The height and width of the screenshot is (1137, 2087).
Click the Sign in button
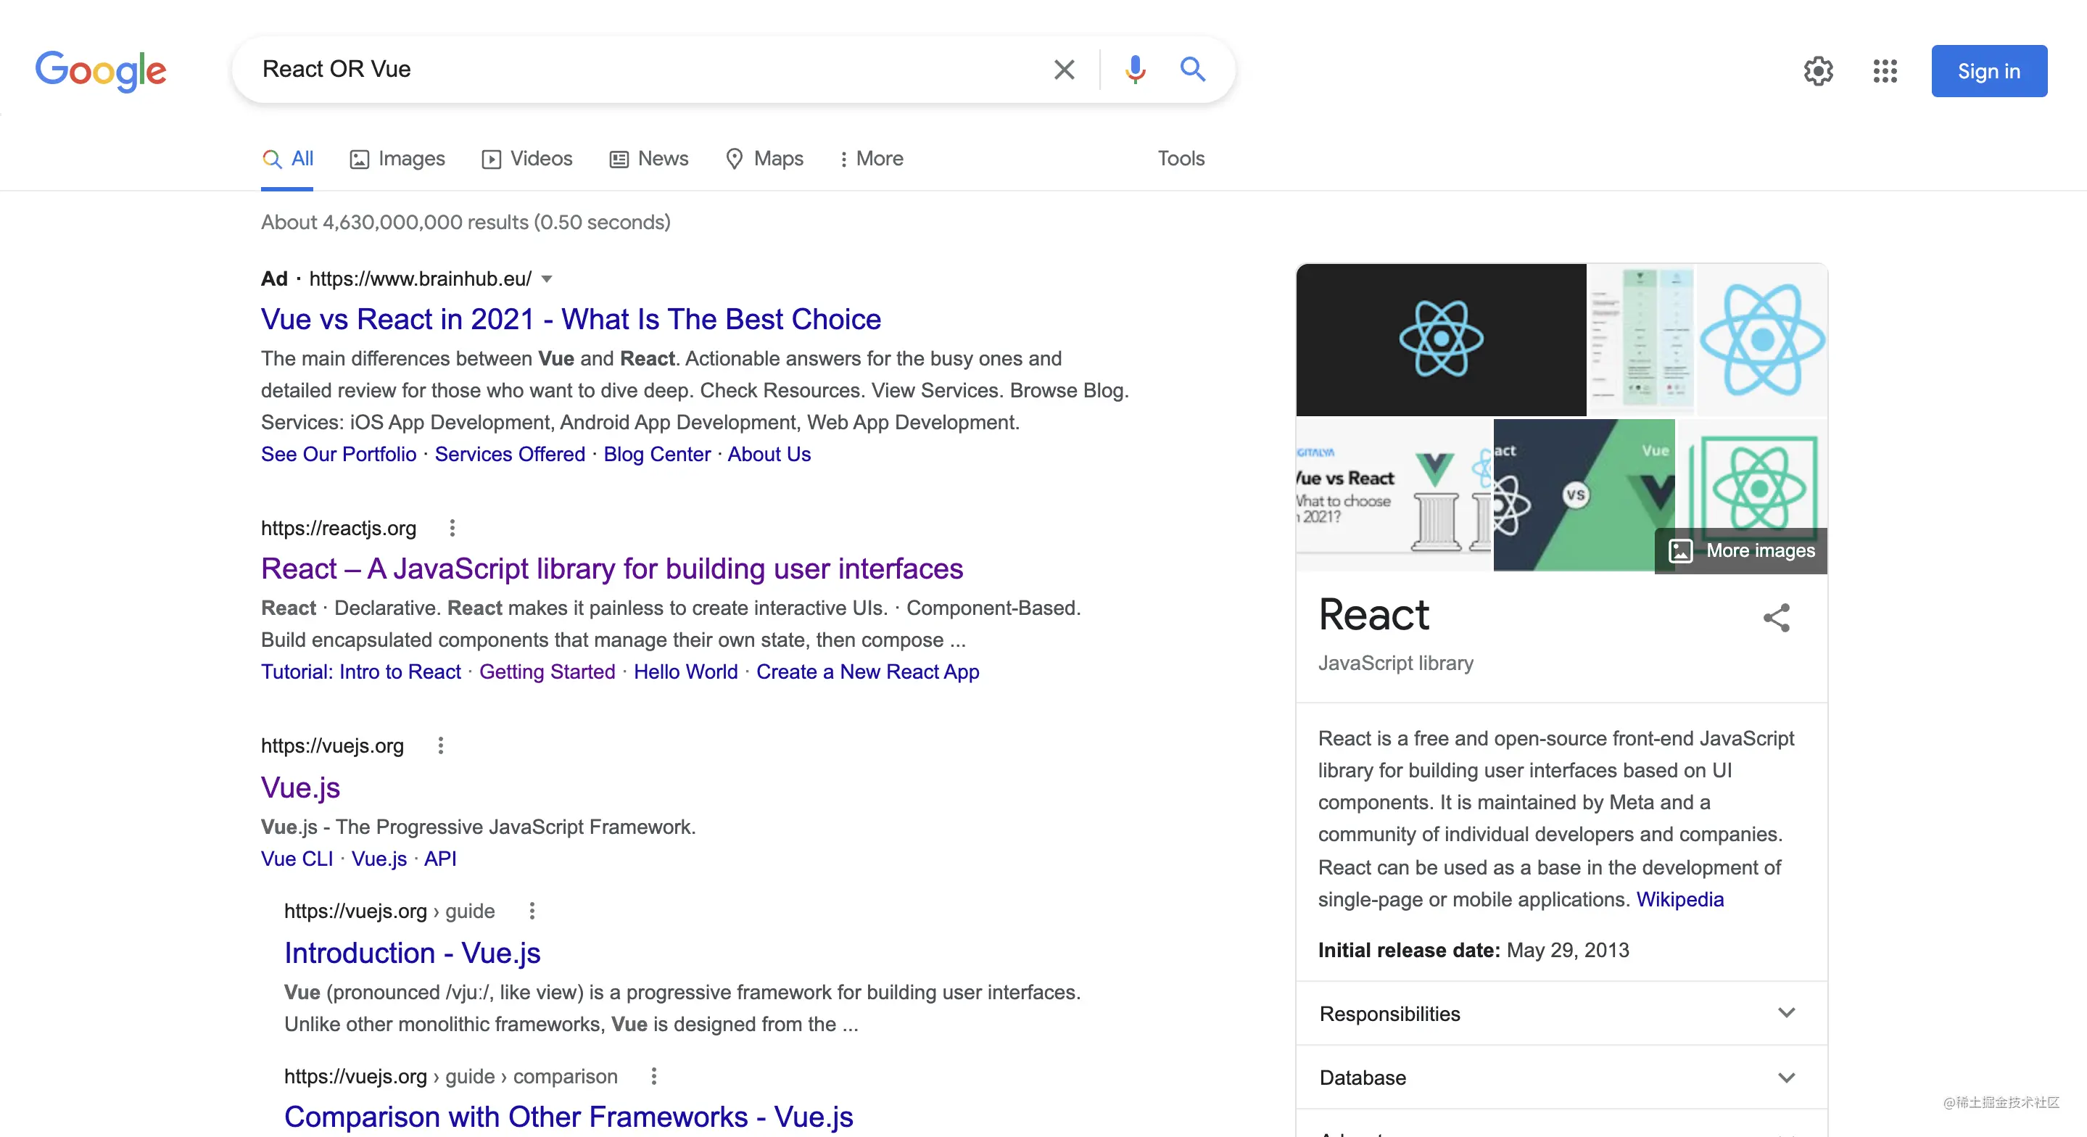(x=1988, y=71)
